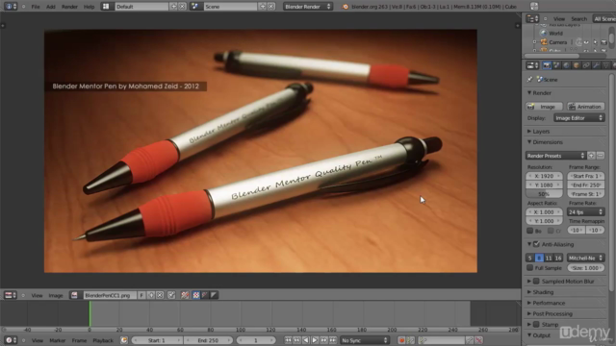Open the timeline editor type selector icon

point(11,340)
